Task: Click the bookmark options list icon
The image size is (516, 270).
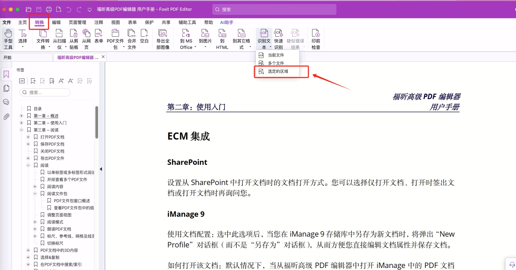Action: pyautogui.click(x=22, y=81)
